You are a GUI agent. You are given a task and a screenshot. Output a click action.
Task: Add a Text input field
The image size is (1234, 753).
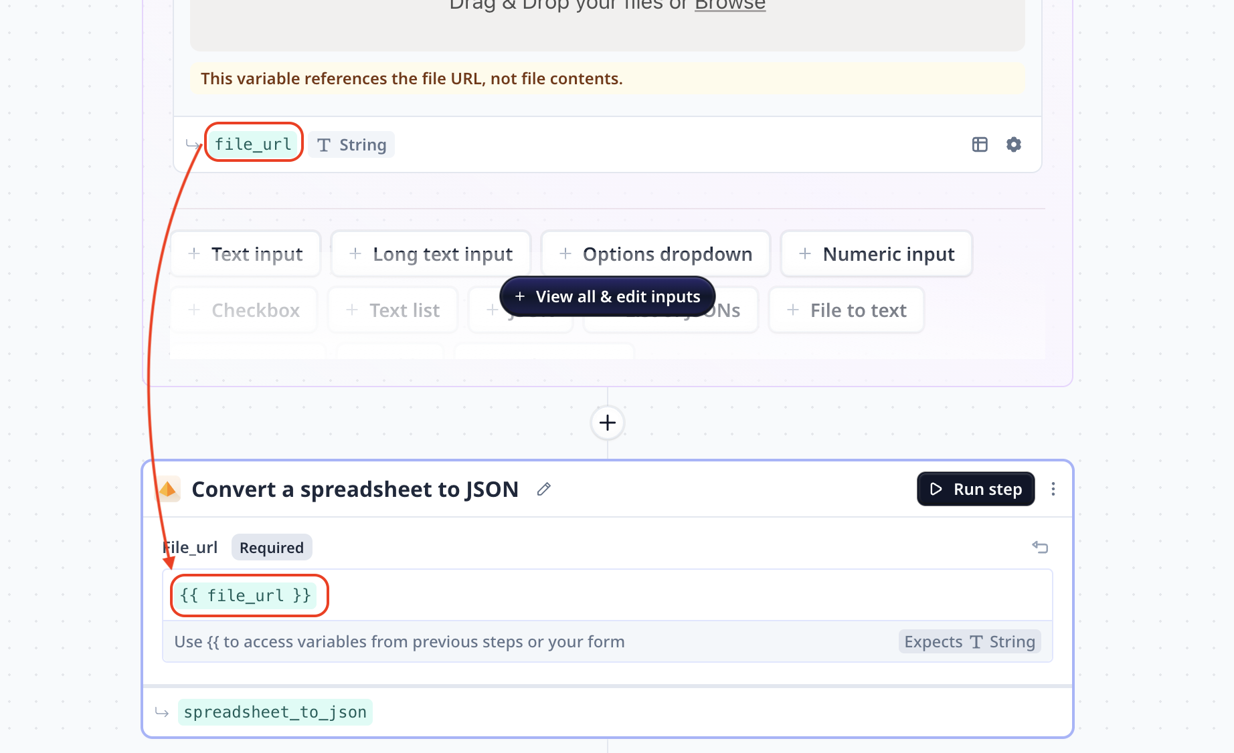pyautogui.click(x=246, y=254)
